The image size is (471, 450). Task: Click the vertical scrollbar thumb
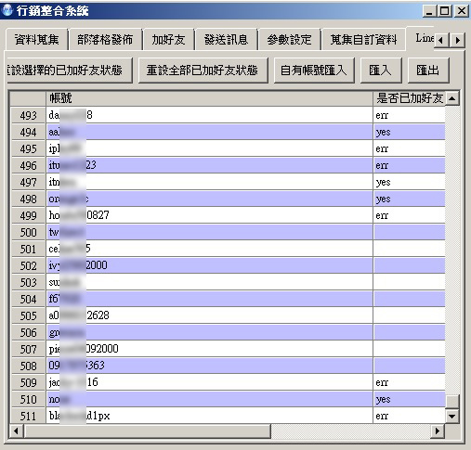(452, 402)
